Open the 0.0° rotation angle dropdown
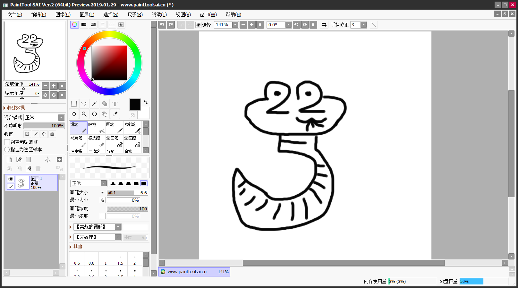This screenshot has width=518, height=288. point(288,25)
